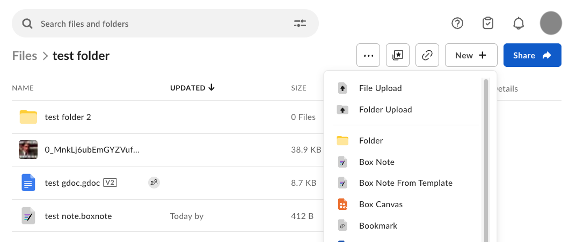This screenshot has height=242, width=569.
Task: Open notifications bell icon
Action: tap(518, 24)
